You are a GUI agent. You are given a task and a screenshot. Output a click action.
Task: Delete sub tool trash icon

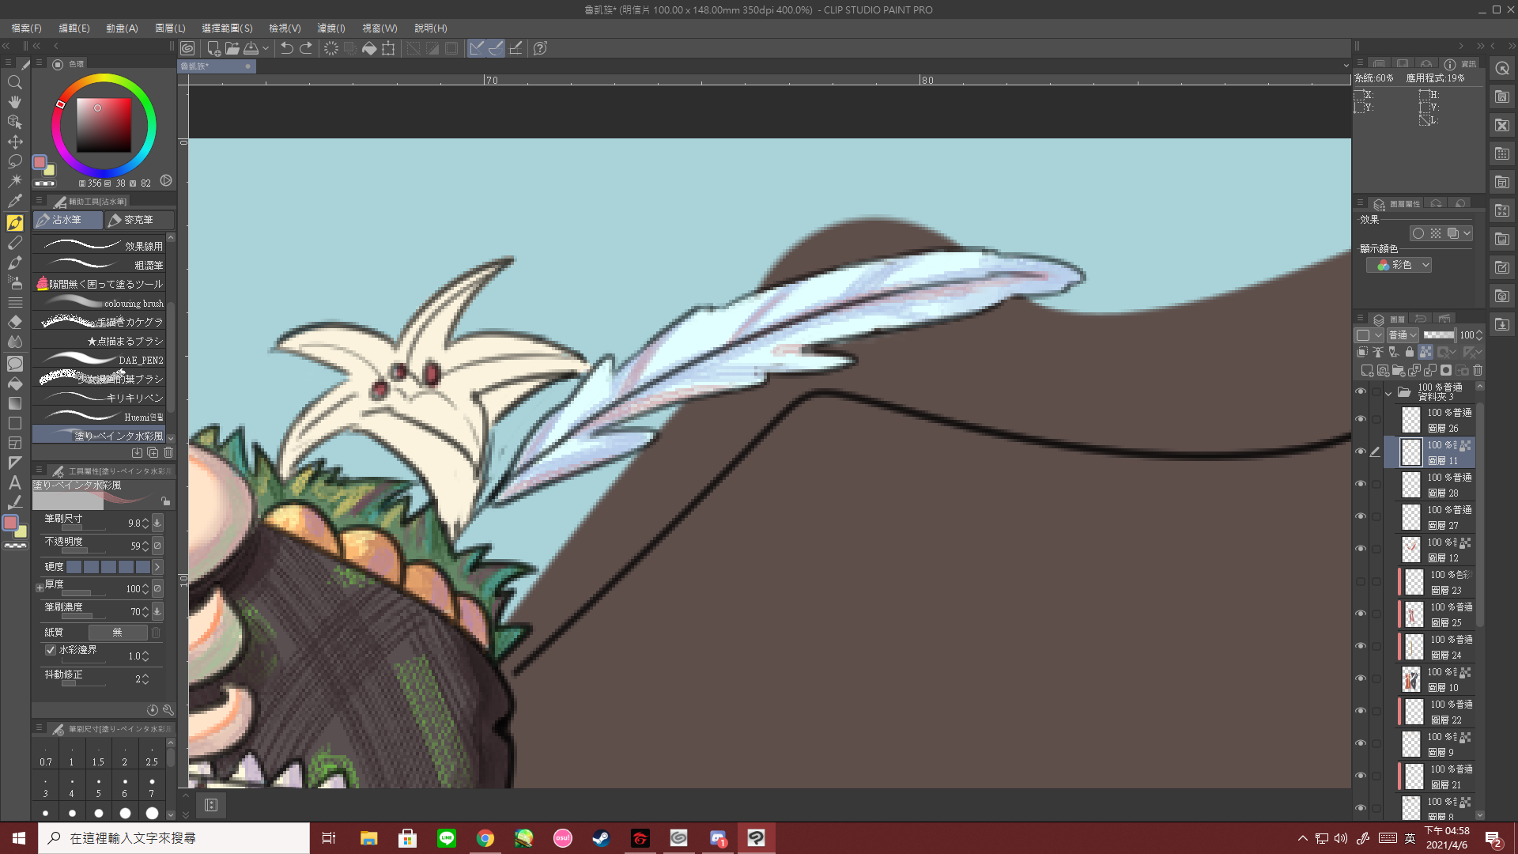tap(168, 452)
